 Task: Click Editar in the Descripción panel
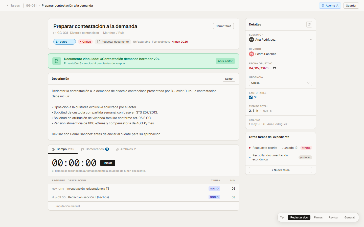pyautogui.click(x=229, y=79)
